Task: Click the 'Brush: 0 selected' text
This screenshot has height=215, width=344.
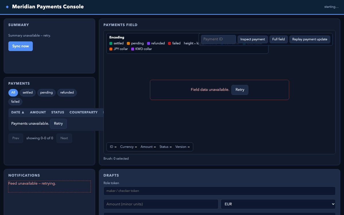Action: (116, 159)
